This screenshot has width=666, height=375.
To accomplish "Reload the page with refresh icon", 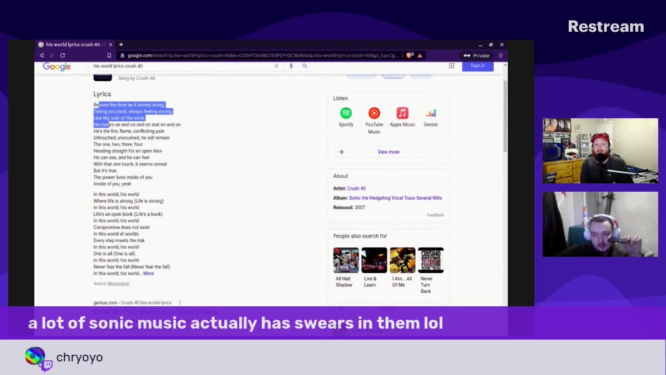I will (x=62, y=55).
